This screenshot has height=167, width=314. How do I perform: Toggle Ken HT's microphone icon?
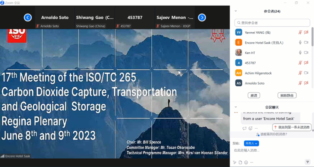(300, 53)
